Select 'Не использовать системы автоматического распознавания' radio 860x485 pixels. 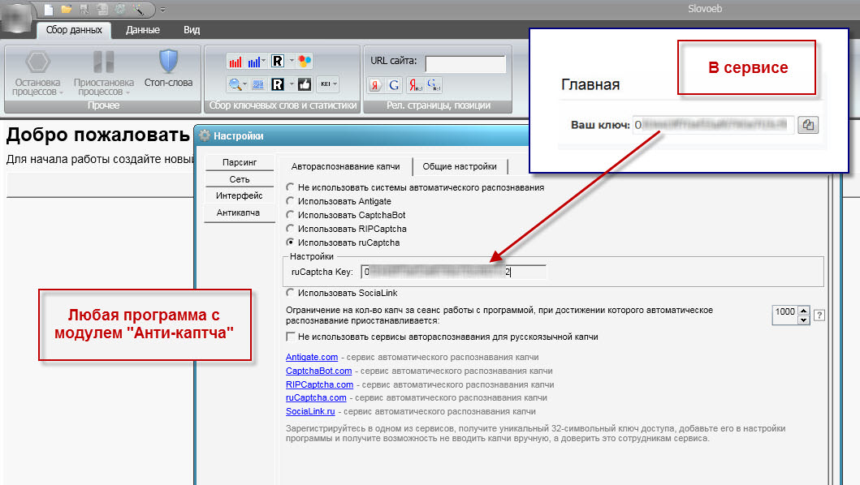[x=290, y=187]
